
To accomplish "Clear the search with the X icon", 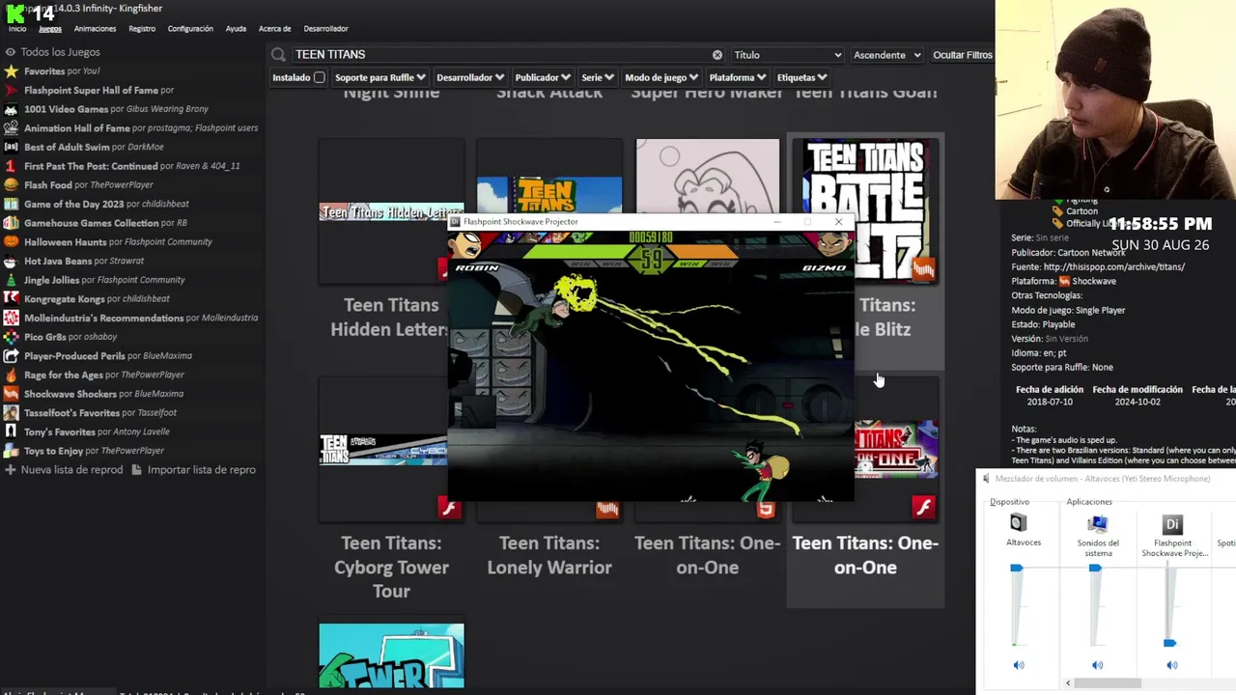I will click(716, 55).
